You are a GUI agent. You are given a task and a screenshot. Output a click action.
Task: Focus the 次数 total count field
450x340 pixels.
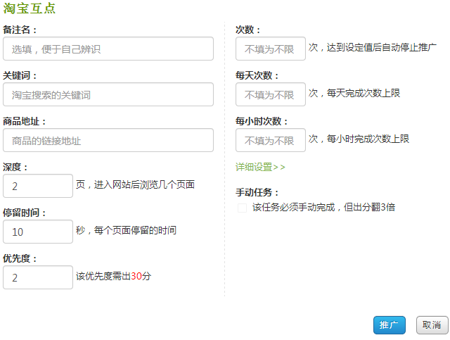271,49
